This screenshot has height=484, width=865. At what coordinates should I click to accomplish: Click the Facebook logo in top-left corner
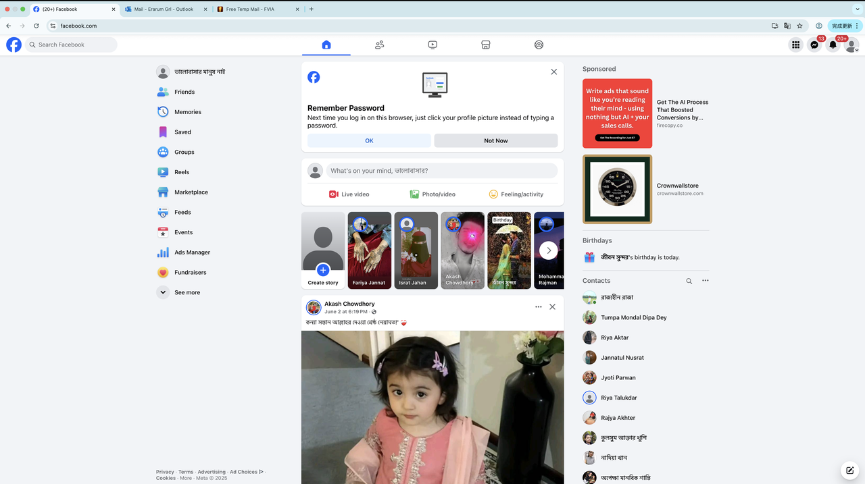(x=14, y=45)
